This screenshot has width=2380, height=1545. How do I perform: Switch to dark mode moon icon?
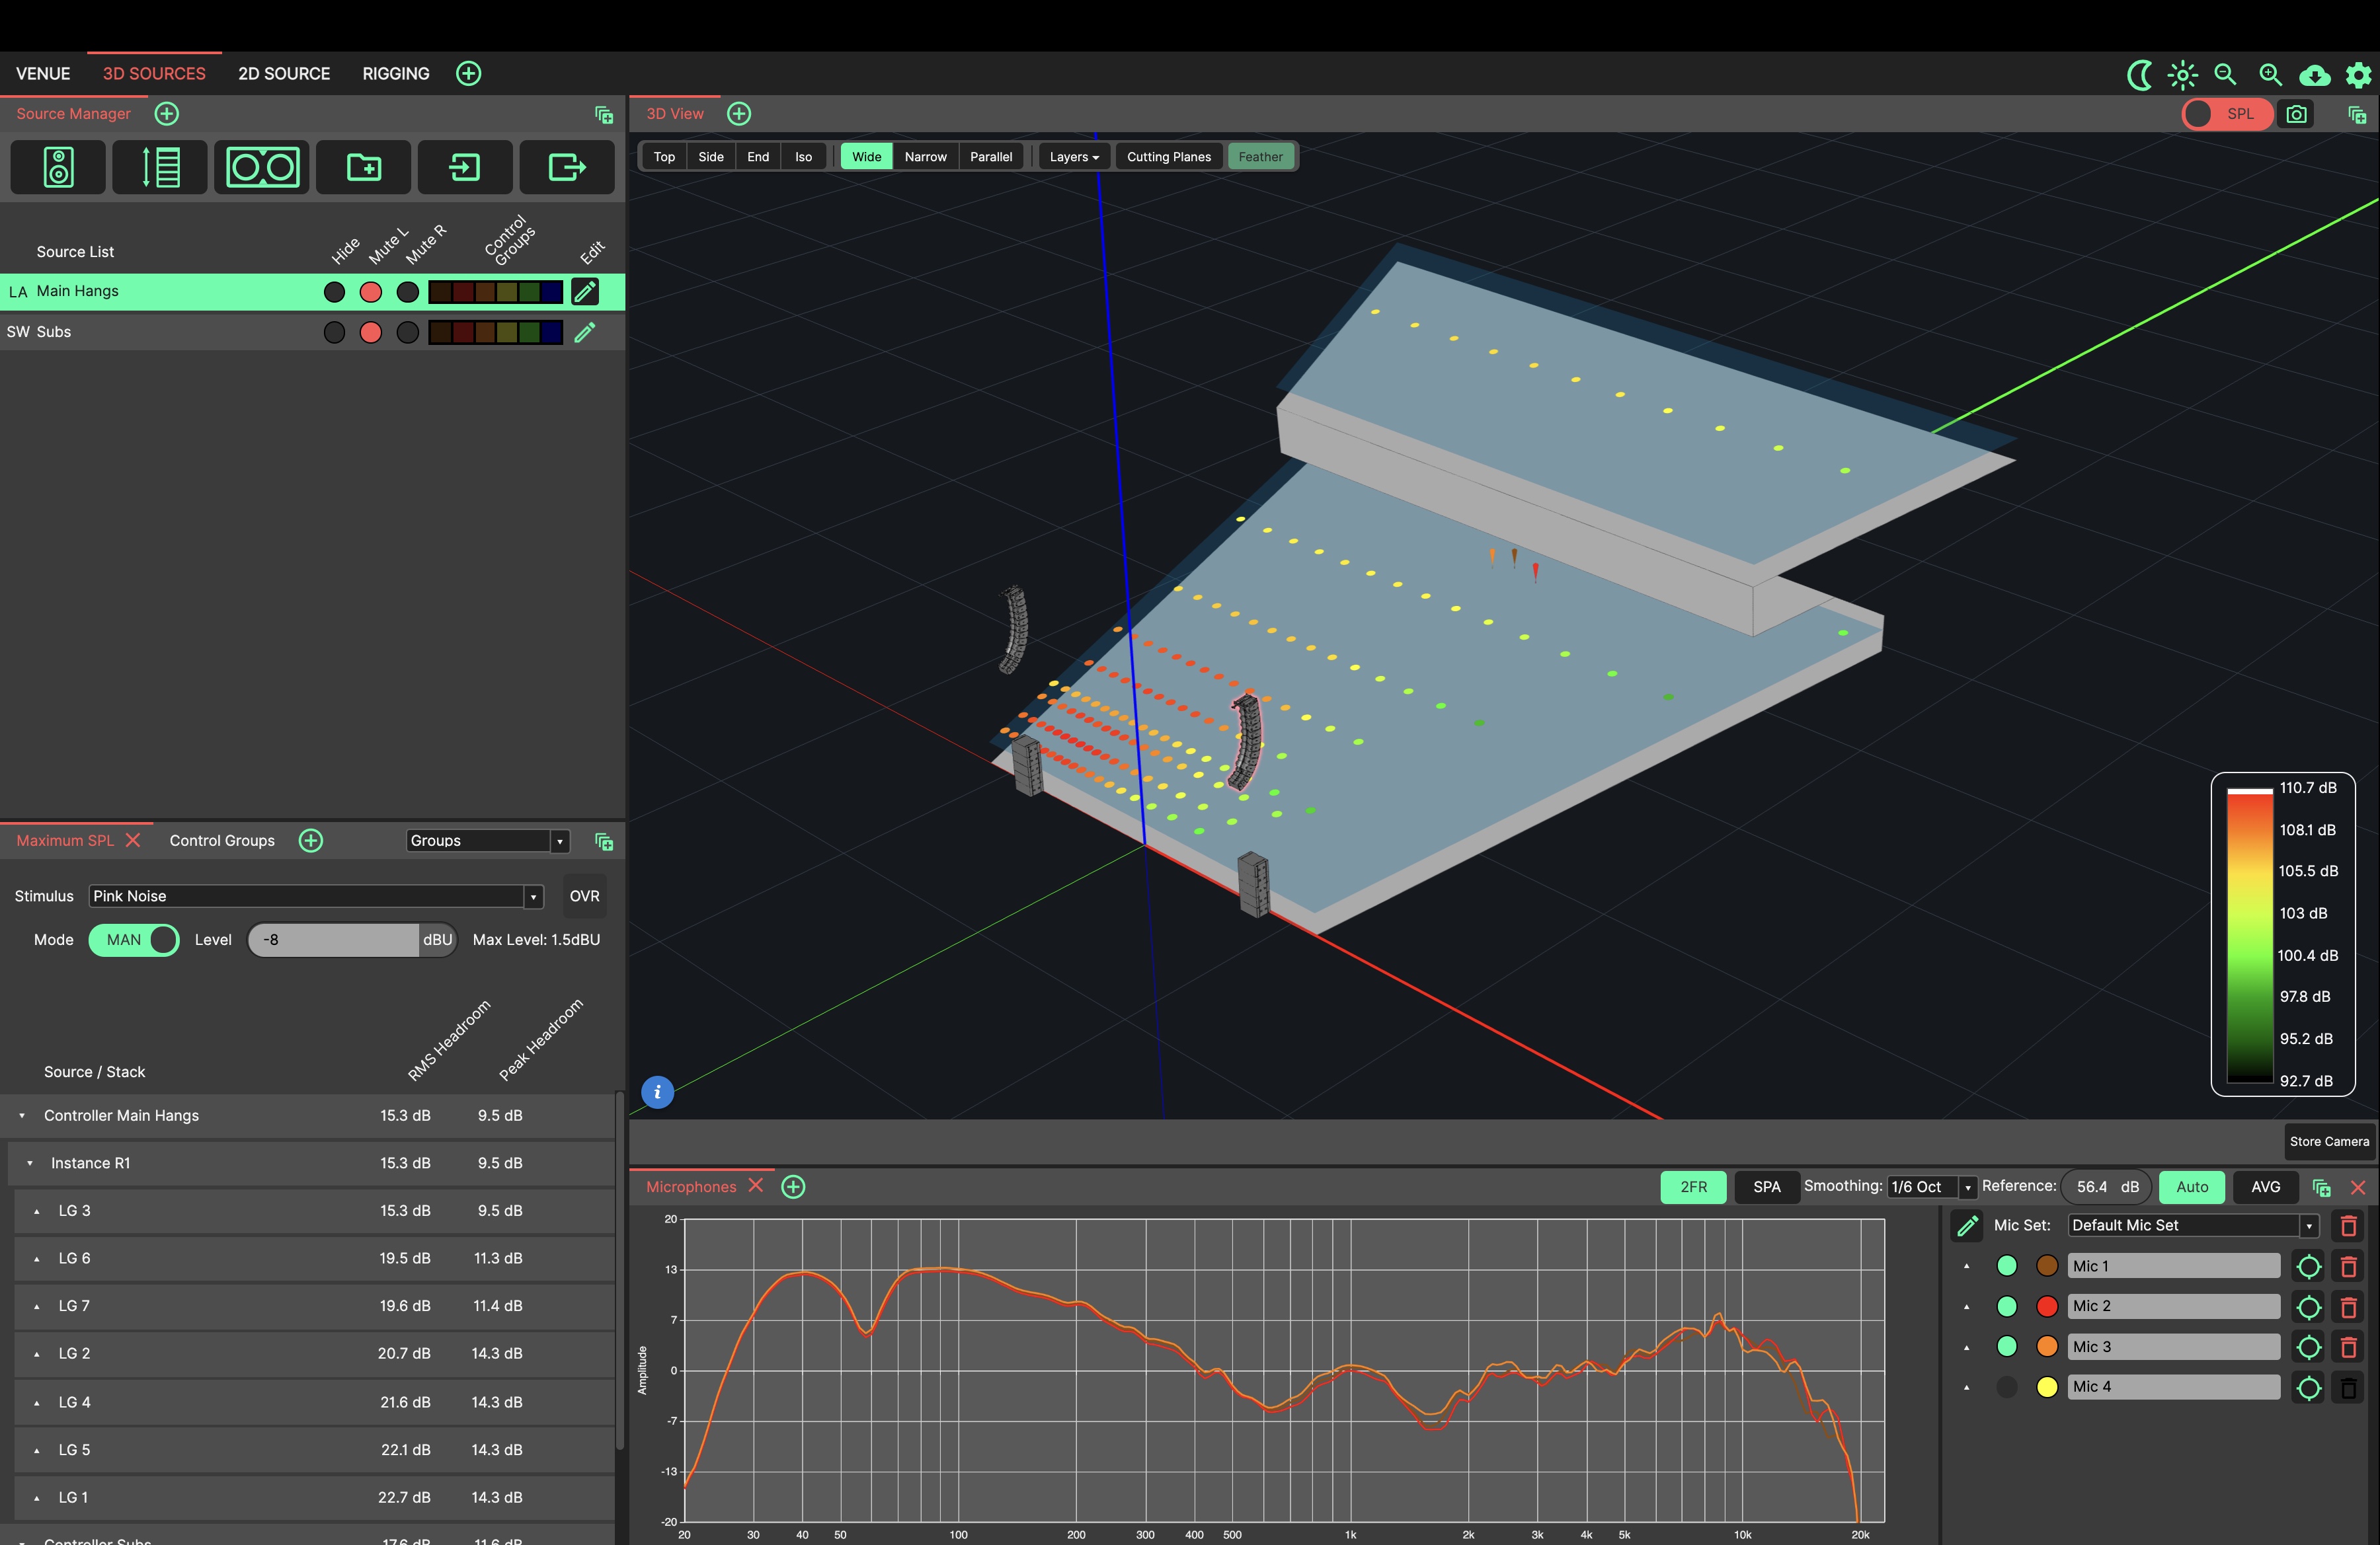(x=2138, y=75)
